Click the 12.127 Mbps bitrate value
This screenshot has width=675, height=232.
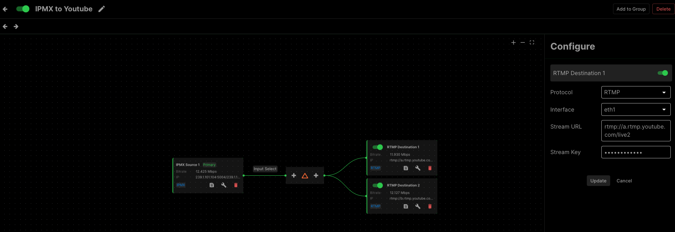pos(399,193)
